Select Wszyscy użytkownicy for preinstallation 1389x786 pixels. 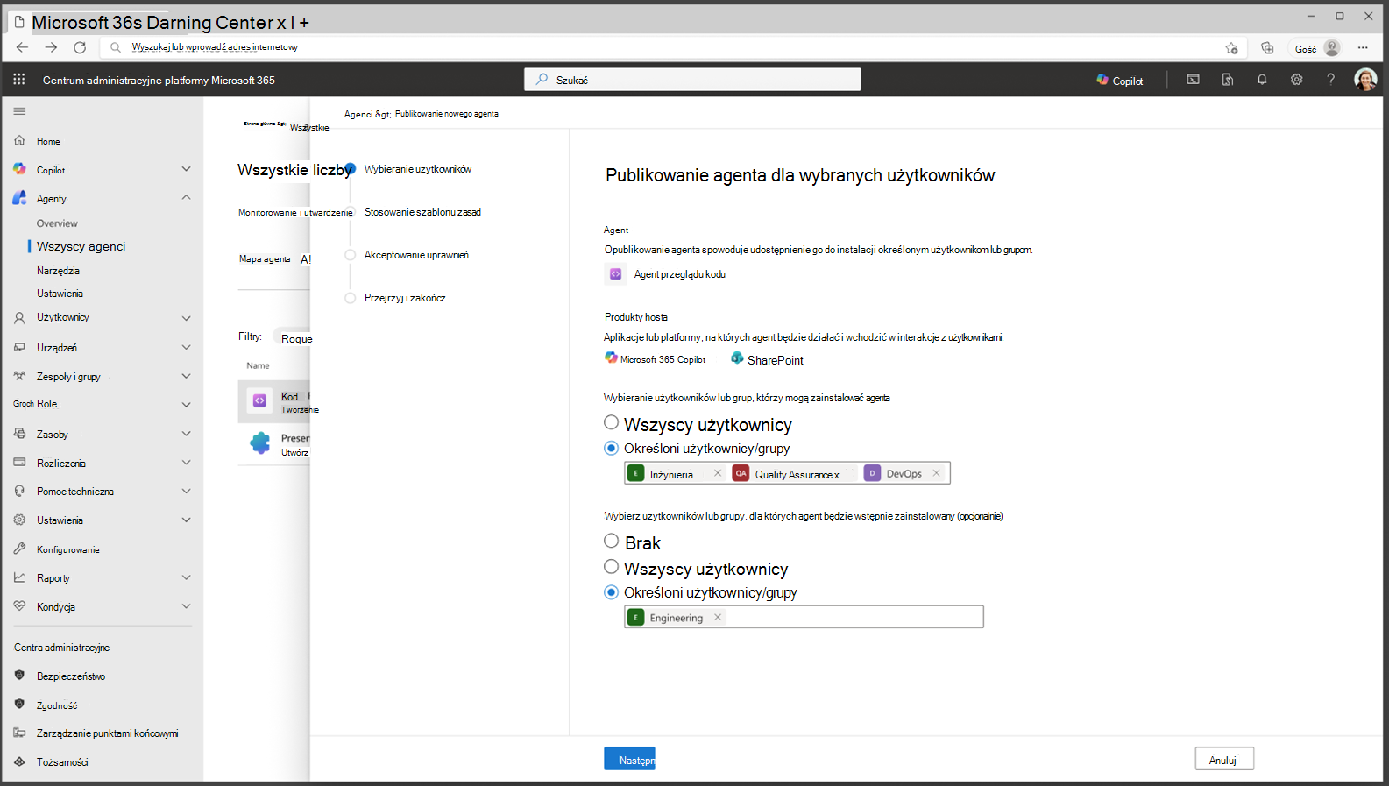pos(612,566)
